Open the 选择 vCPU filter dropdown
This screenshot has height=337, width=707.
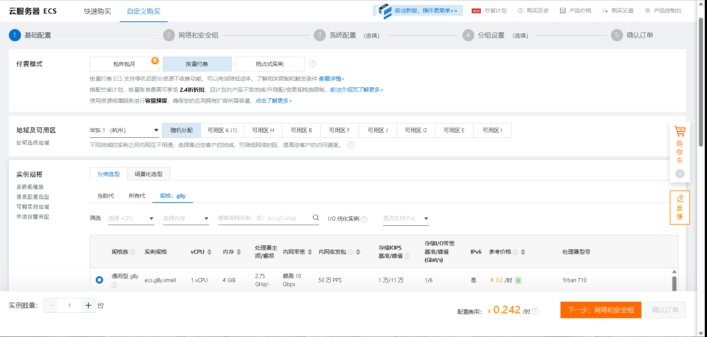click(131, 218)
